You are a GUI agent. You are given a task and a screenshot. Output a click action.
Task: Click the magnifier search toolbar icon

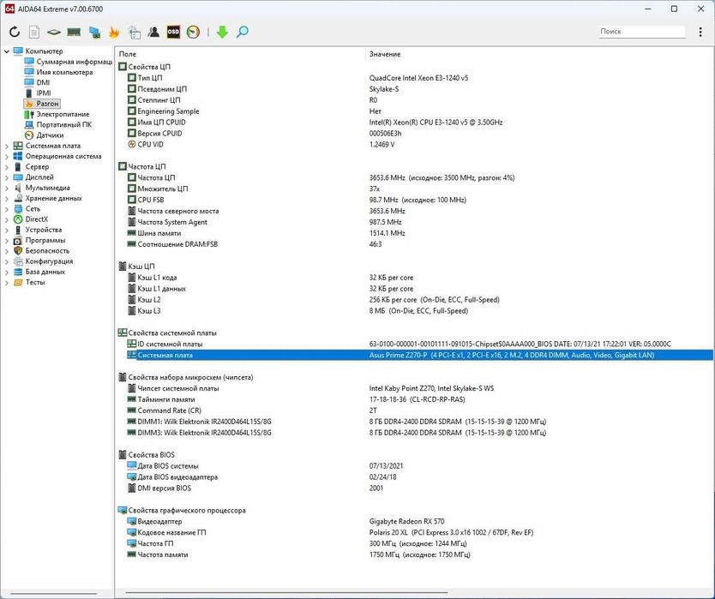tap(243, 32)
